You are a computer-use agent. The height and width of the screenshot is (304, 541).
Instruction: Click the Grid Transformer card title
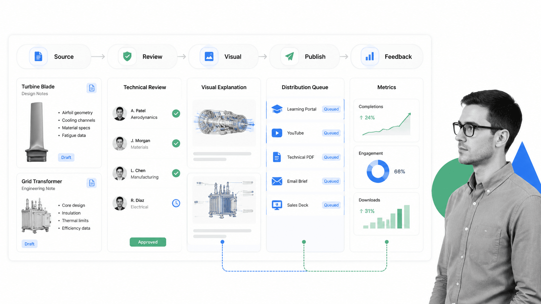42,182
